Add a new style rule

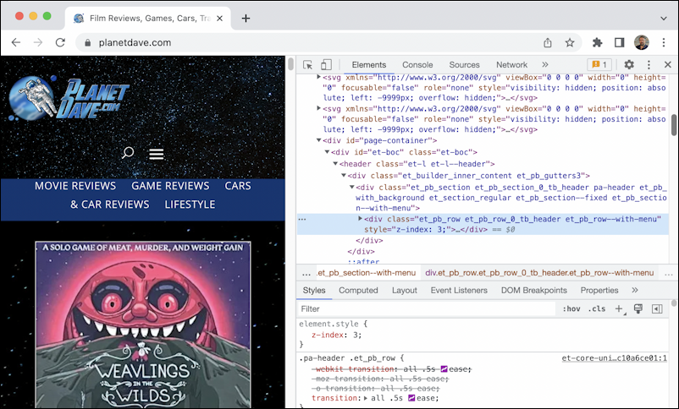(620, 308)
